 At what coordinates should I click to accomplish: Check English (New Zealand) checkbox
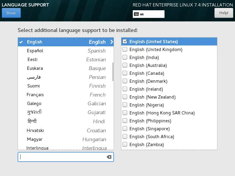pos(125,97)
